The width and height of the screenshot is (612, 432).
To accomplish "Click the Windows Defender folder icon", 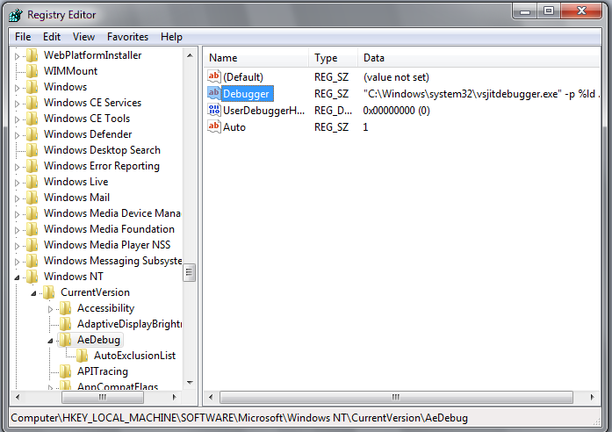I will click(32, 134).
